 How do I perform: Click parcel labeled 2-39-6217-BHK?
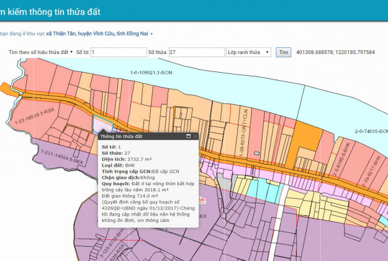(x=372, y=171)
